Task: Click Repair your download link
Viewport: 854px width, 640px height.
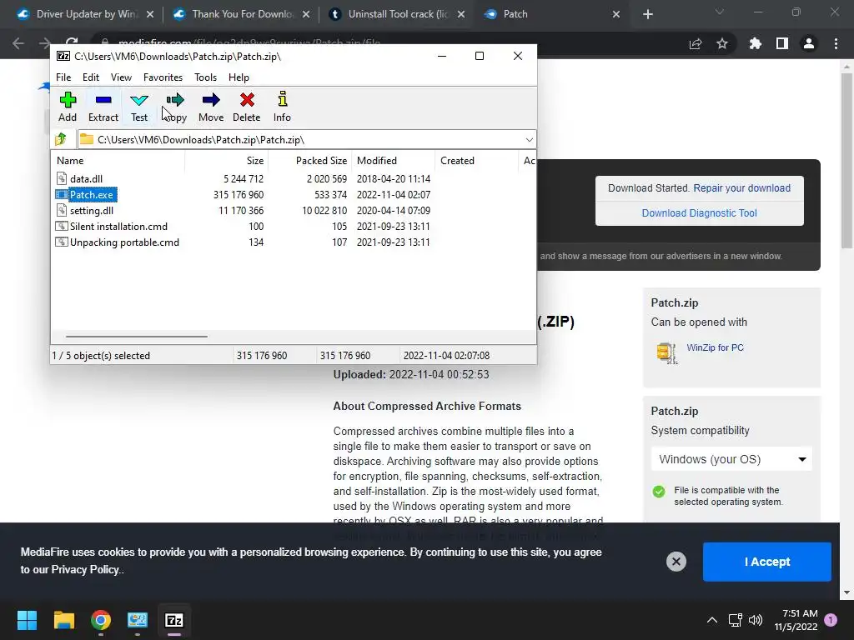Action: tap(741, 187)
